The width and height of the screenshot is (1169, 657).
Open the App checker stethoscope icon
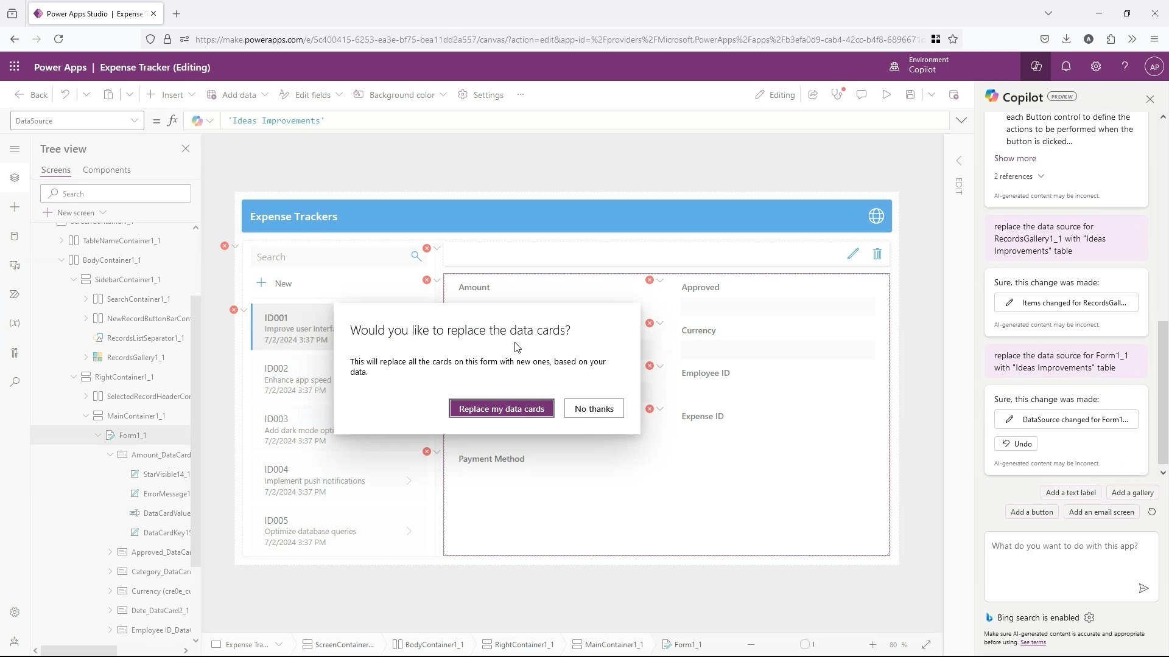(x=837, y=95)
